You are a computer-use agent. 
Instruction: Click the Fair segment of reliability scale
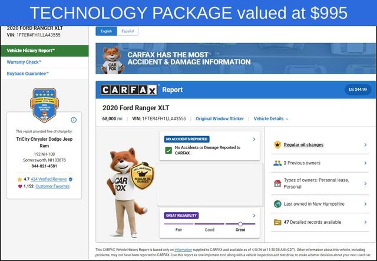[x=178, y=224]
